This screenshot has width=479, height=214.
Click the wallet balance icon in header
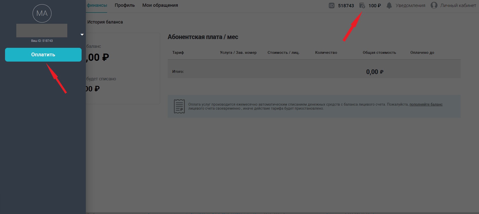tap(362, 6)
